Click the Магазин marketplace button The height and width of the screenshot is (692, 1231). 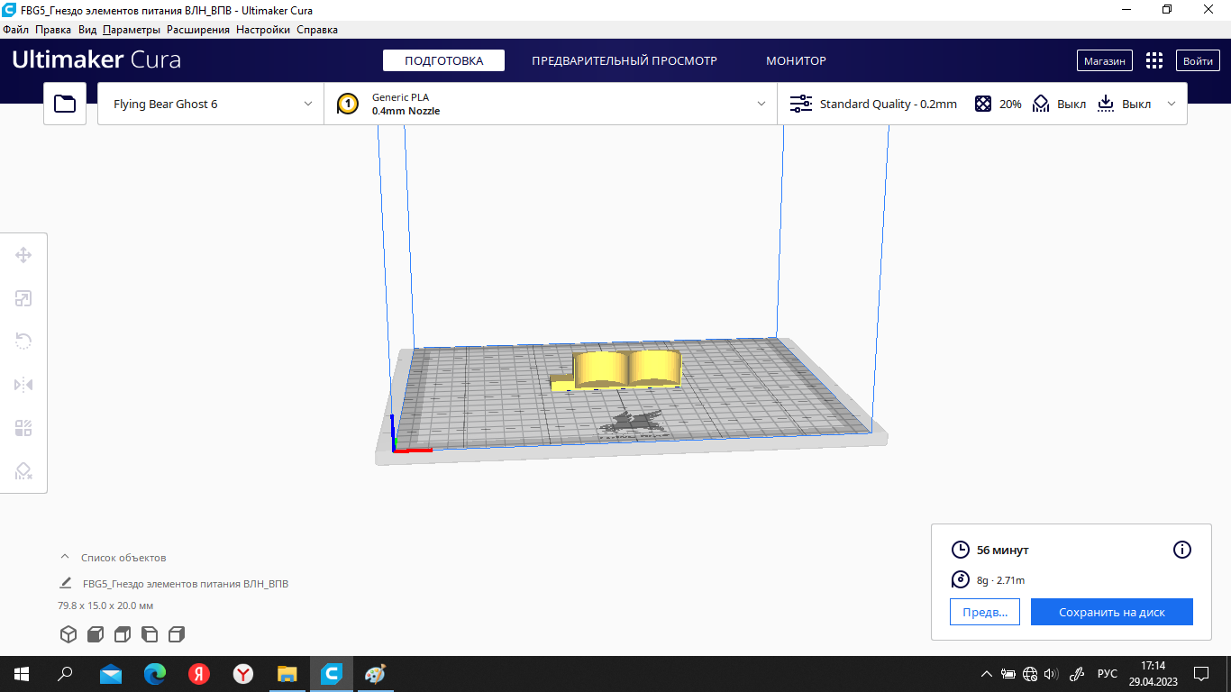pos(1105,60)
